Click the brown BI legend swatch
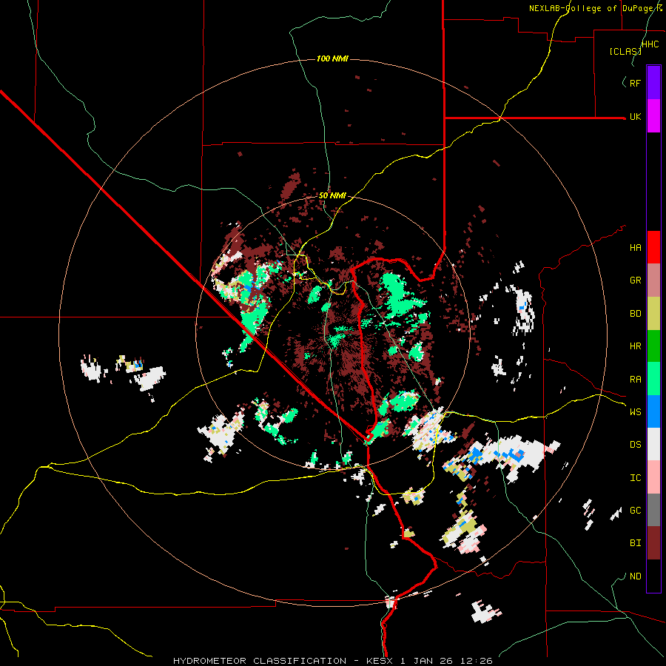 [x=653, y=543]
